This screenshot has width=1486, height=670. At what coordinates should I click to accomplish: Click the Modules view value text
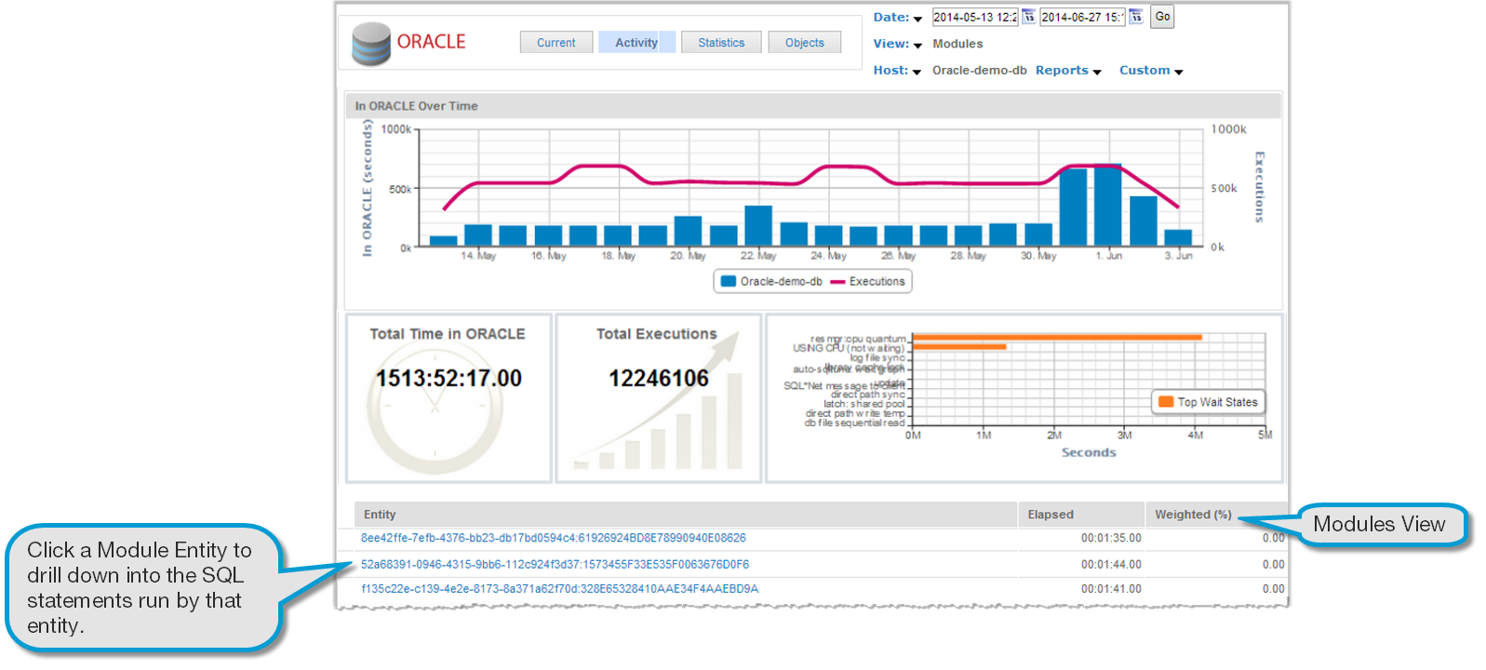pos(957,44)
